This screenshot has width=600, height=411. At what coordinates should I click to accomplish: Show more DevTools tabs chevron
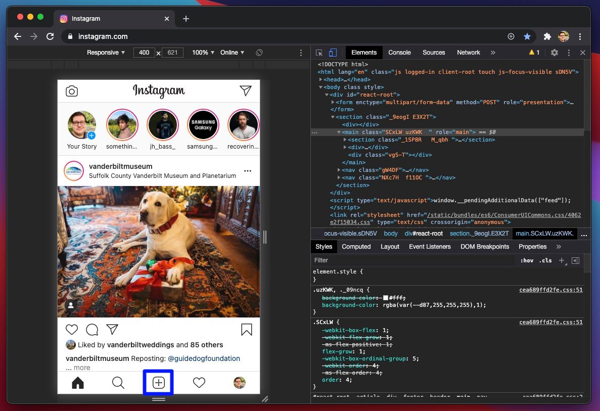tap(493, 53)
